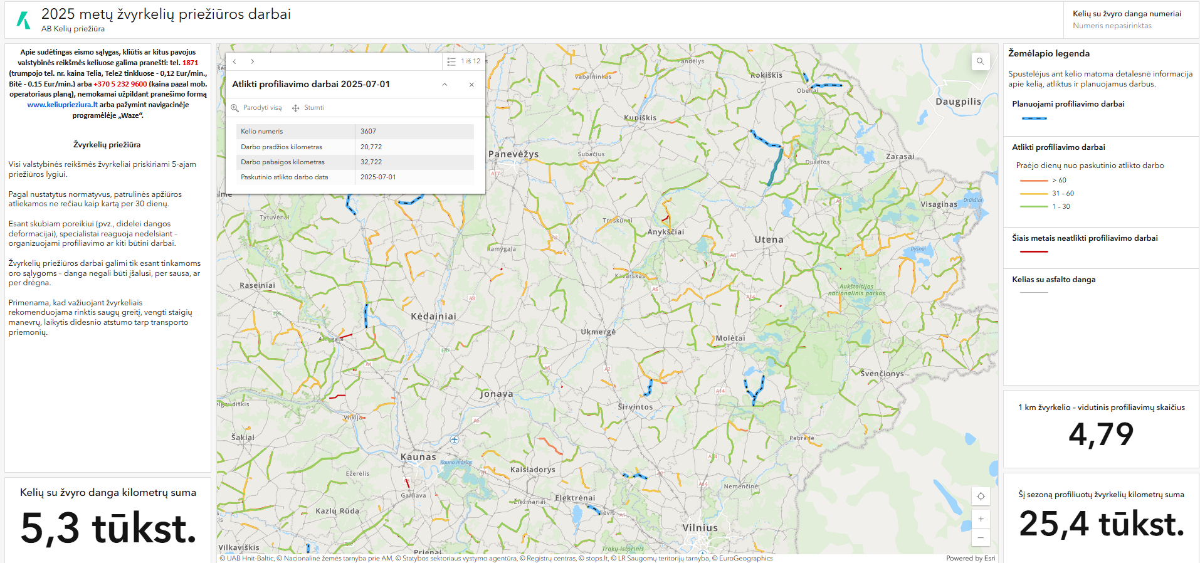Click Parodyti visą zoom-to action
Viewport: 1200px width, 563px height.
(x=256, y=108)
